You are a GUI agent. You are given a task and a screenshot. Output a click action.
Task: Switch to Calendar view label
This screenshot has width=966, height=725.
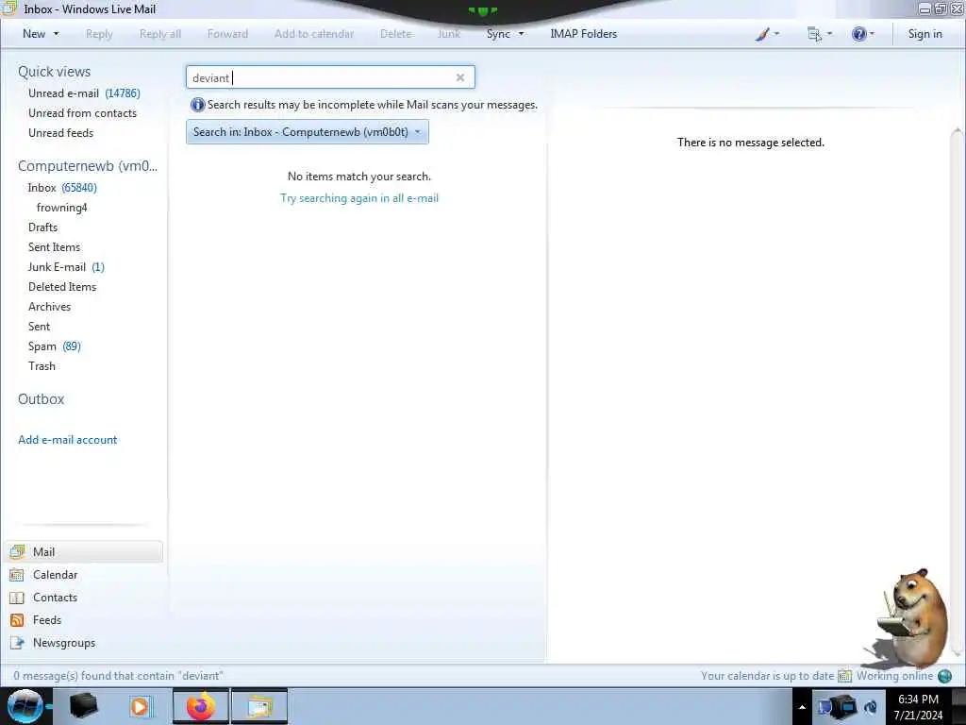[56, 575]
